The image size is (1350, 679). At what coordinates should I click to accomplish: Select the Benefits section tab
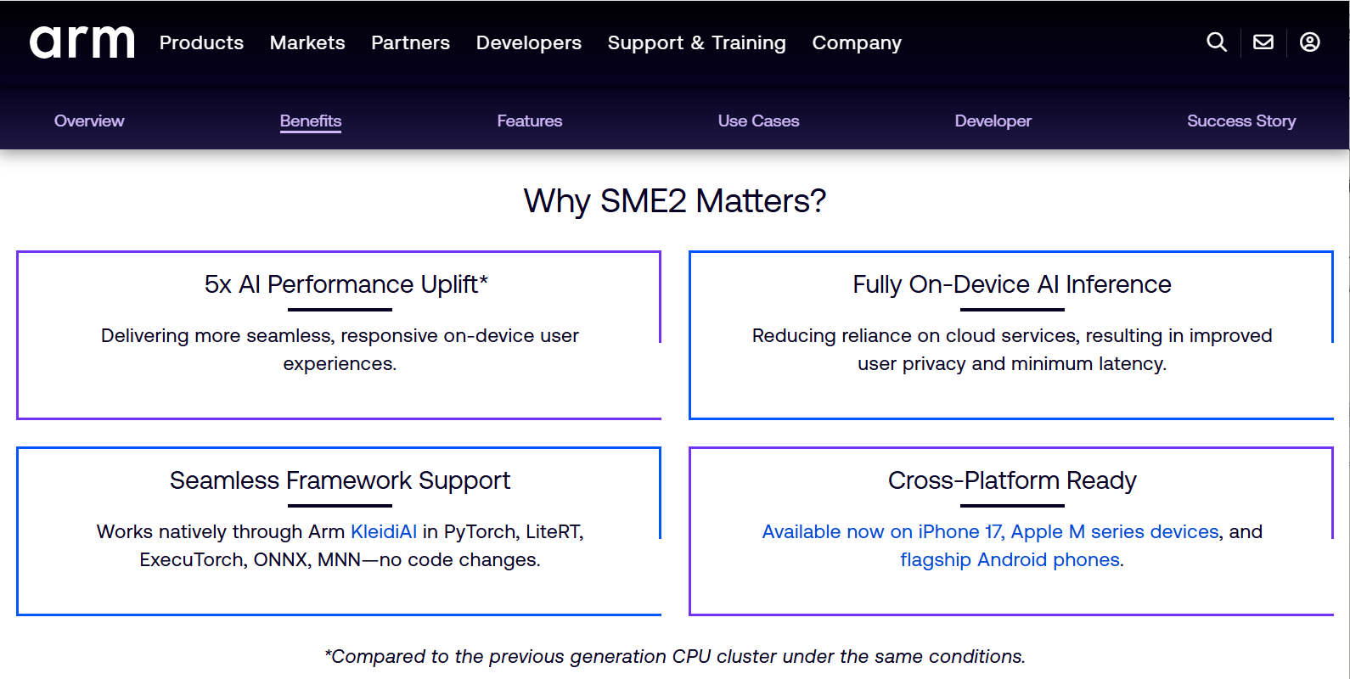point(311,121)
